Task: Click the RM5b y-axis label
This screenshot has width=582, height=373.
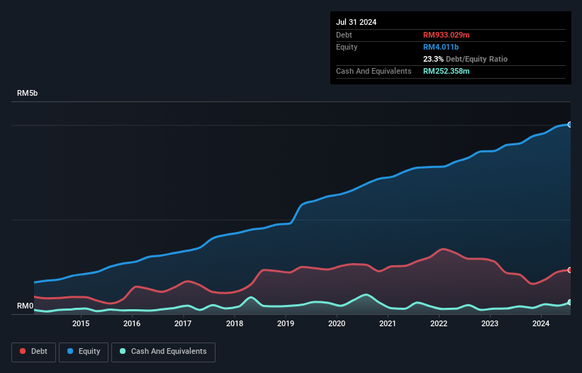Action: 27,93
